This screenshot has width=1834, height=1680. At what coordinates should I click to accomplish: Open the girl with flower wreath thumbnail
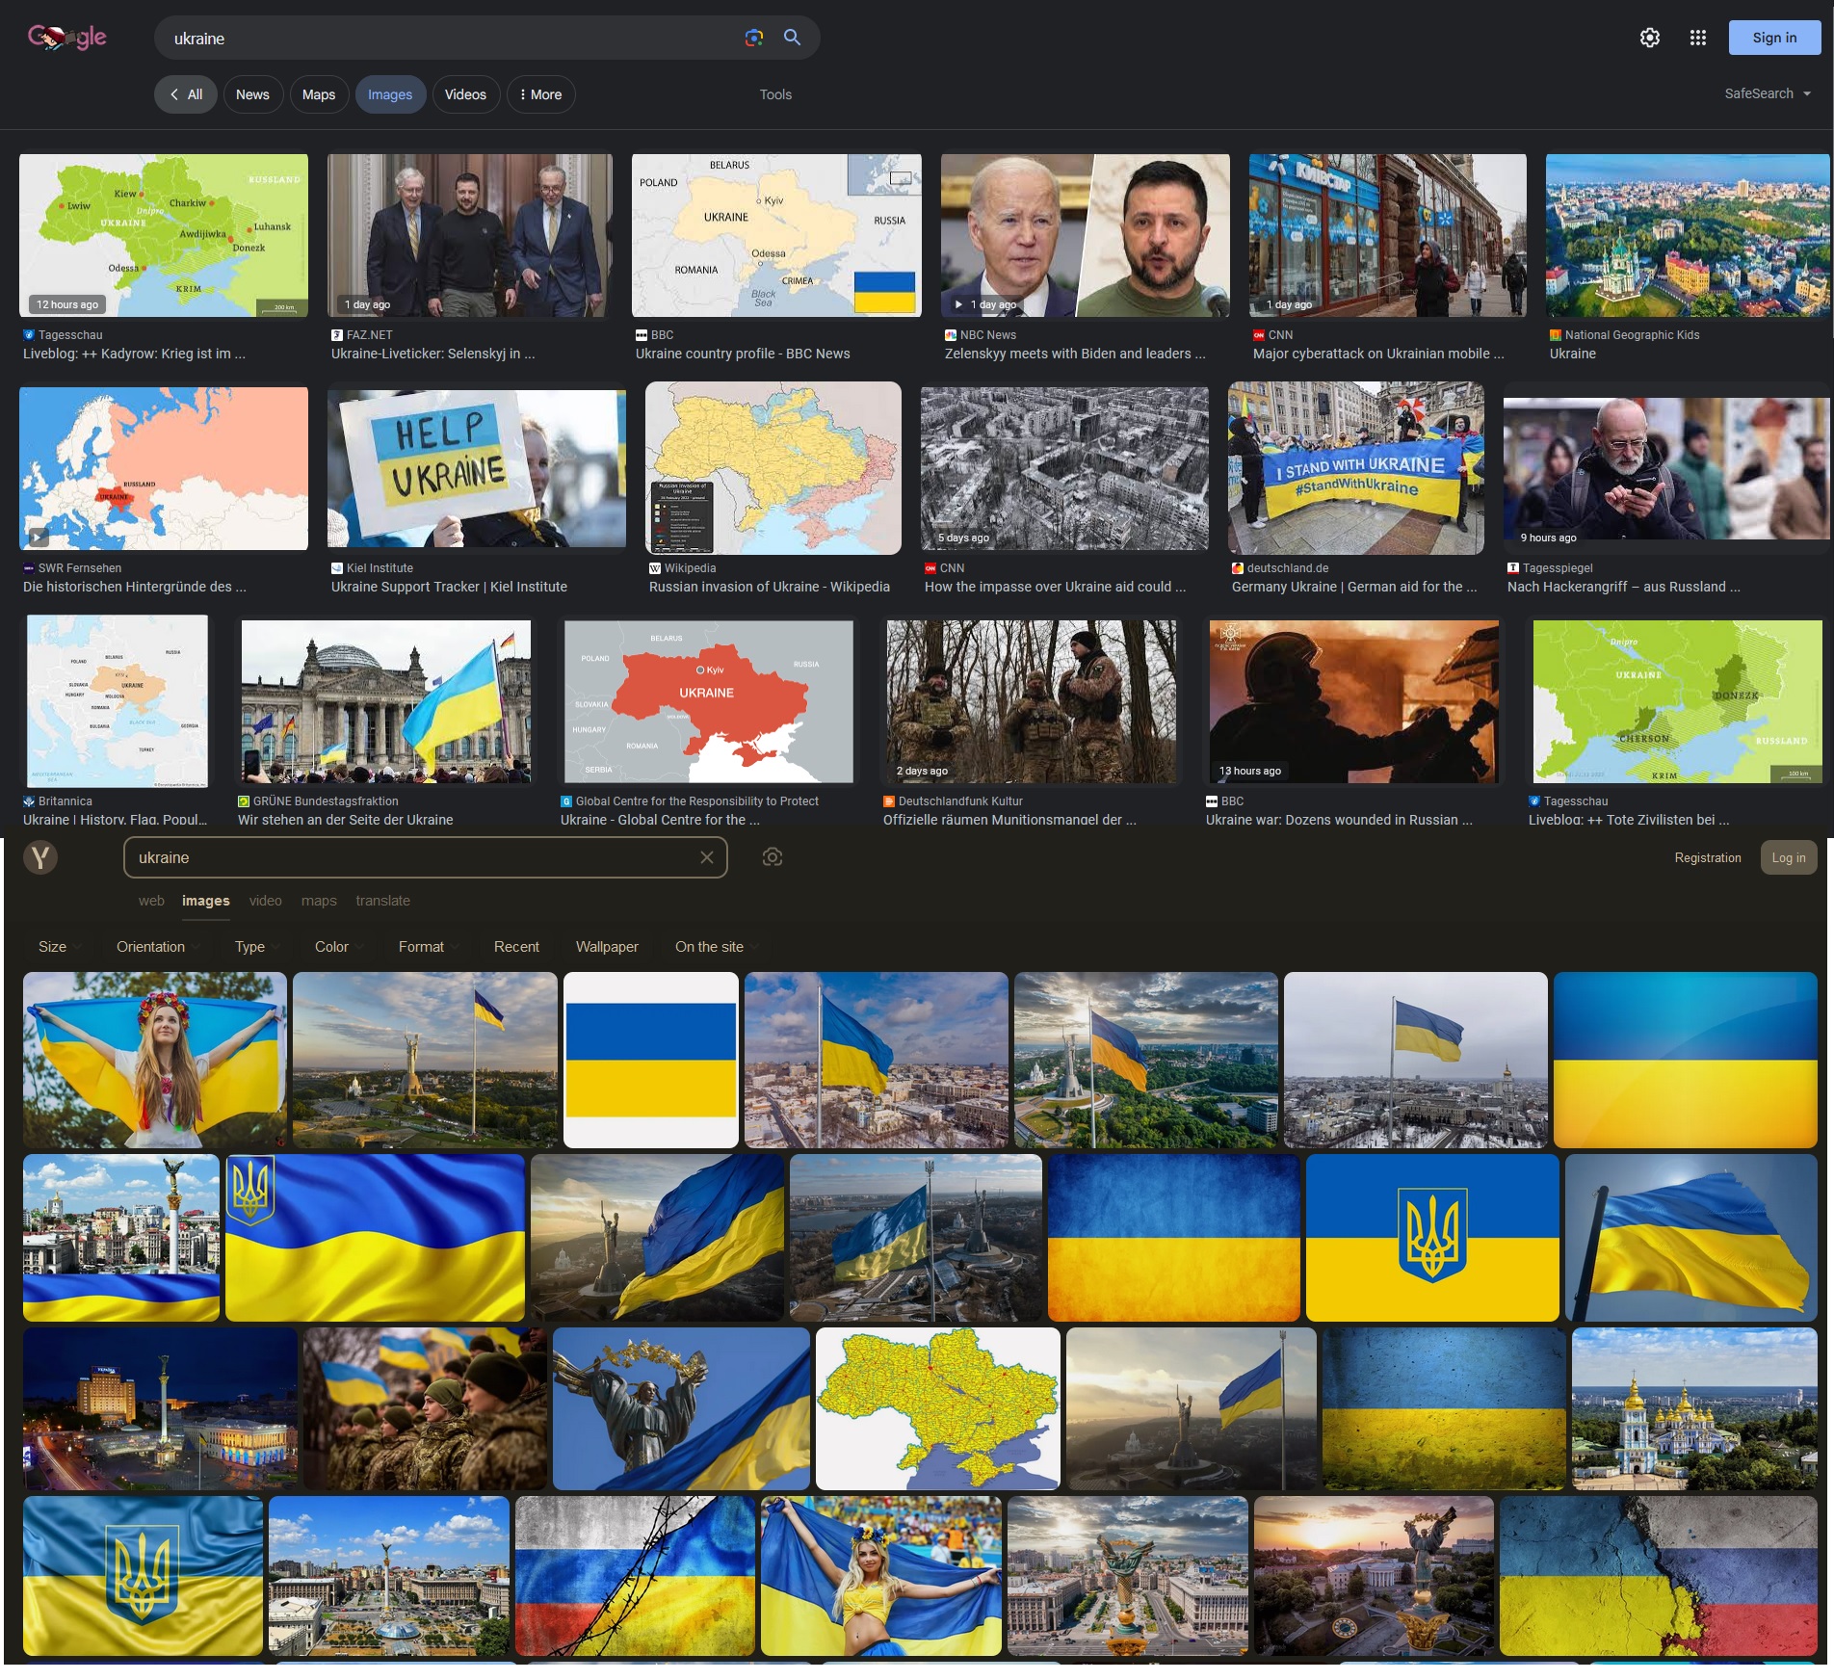point(155,1060)
